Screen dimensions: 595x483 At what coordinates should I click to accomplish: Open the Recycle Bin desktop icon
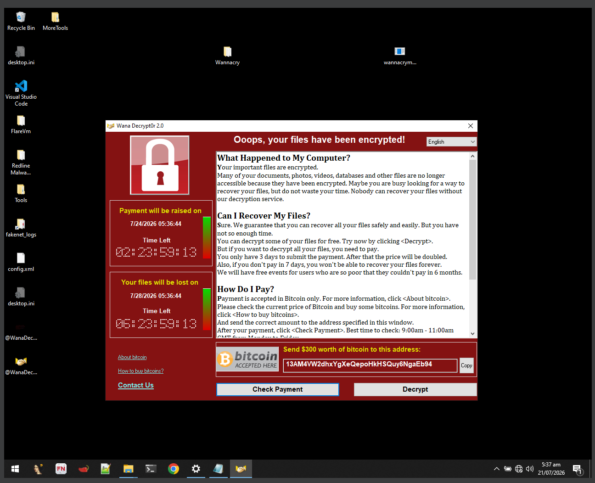[x=21, y=21]
